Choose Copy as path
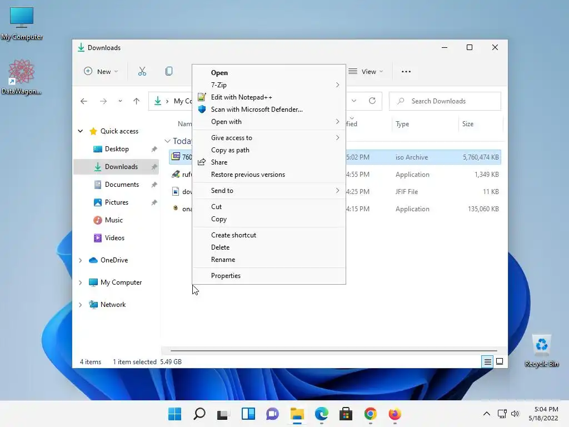This screenshot has height=427, width=569. (269, 150)
